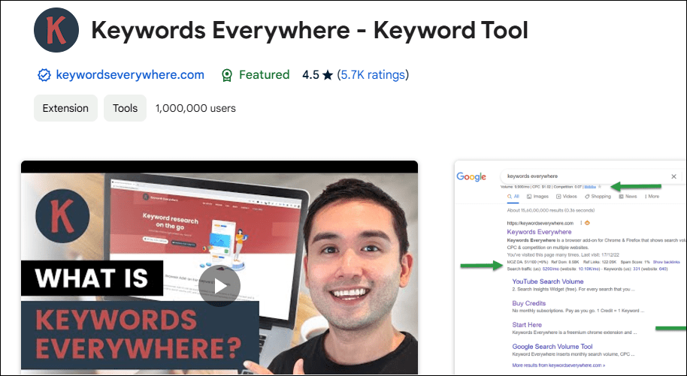Viewport: 687px width, 376px height.
Task: Click More results from keywordseverywhere.com
Action: [x=558, y=365]
